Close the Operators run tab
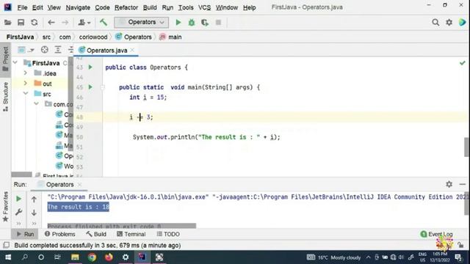 point(80,185)
